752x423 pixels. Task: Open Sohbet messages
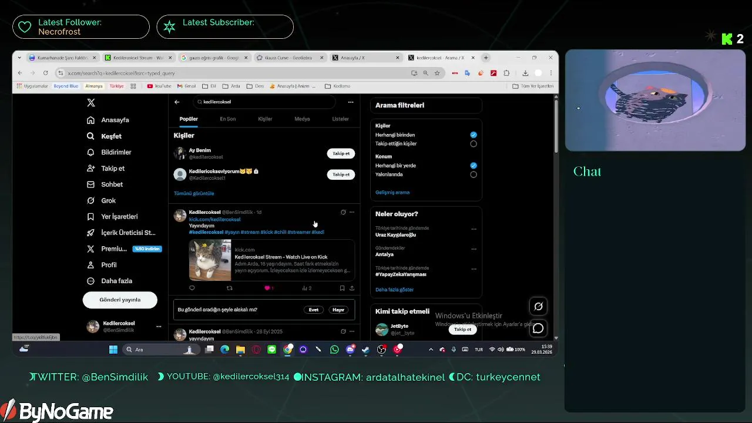(x=105, y=184)
